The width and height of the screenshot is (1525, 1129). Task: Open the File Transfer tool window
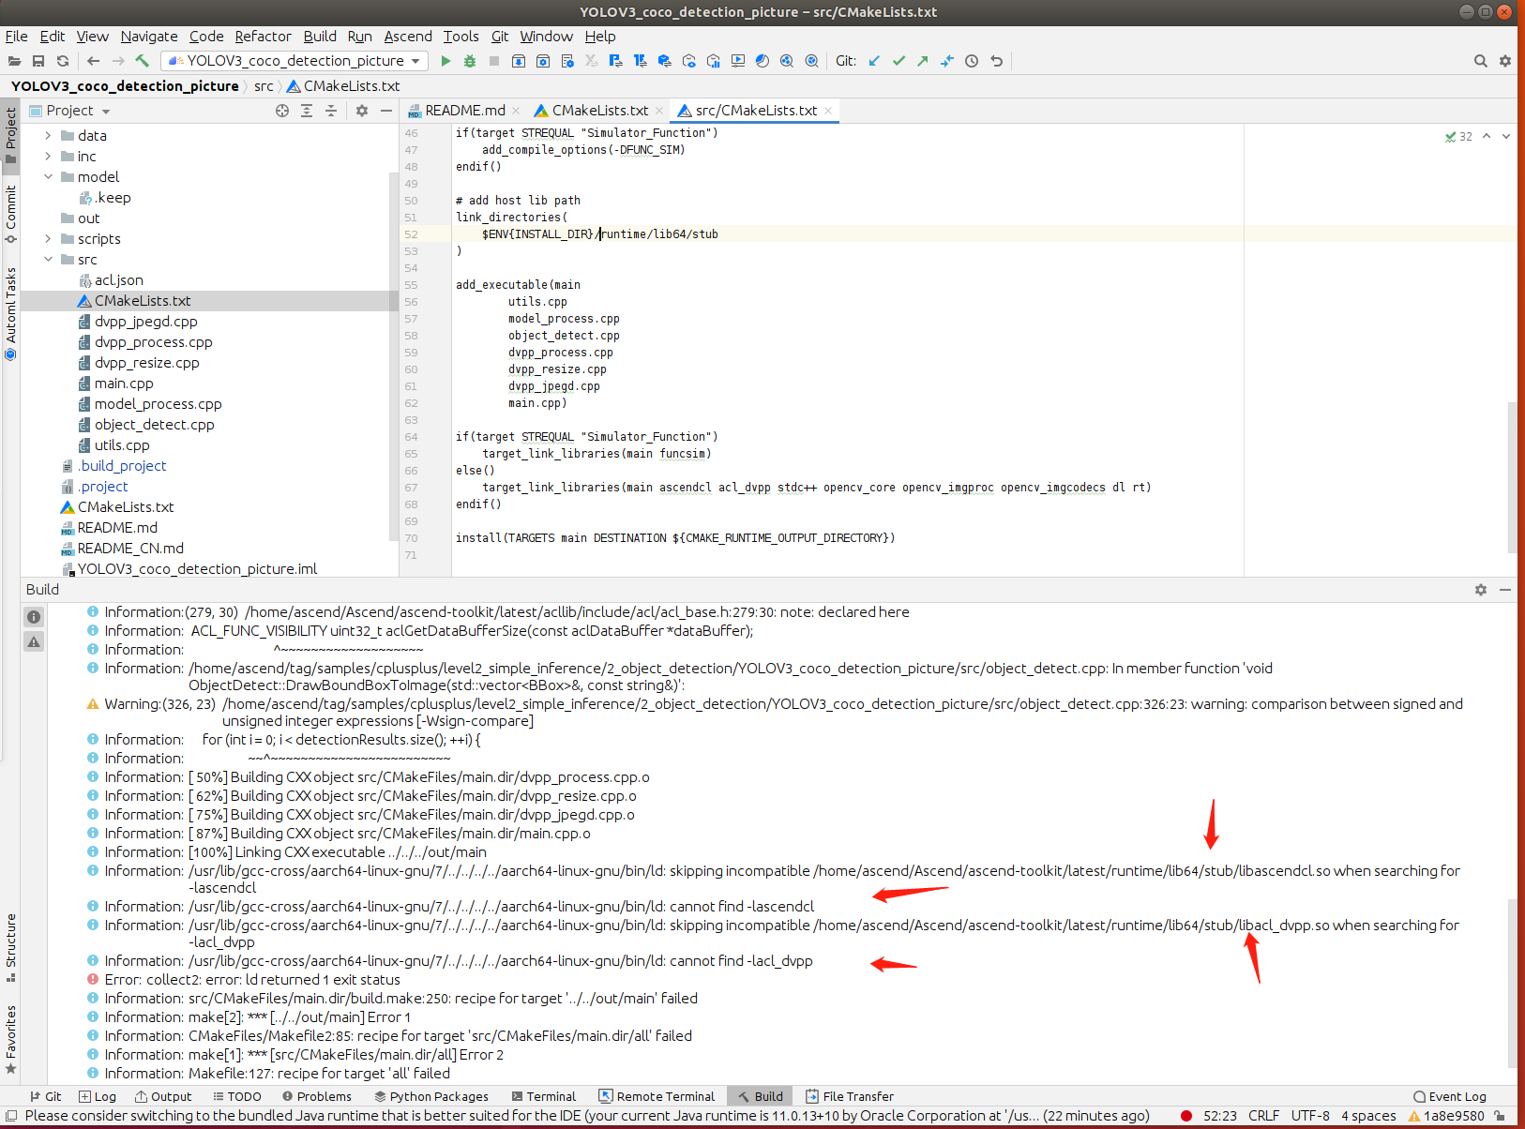850,1096
